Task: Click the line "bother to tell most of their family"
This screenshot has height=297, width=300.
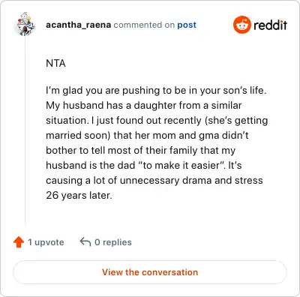Action: click(140, 150)
